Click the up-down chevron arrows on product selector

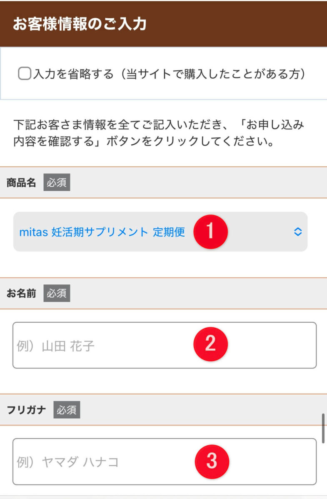click(x=298, y=232)
